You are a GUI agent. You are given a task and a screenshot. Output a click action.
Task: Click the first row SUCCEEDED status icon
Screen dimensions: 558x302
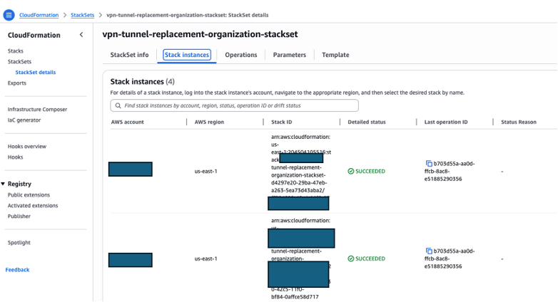tap(351, 171)
